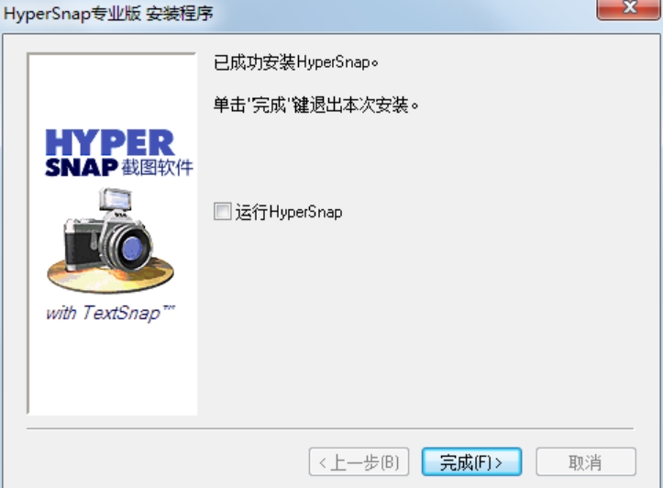Image resolution: width=663 pixels, height=488 pixels.
Task: Click the 已成功安装HyperSnap message text
Action: point(295,62)
